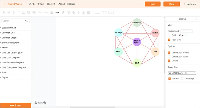Click the orange Share button
The height and width of the screenshot is (108, 200).
click(x=171, y=4)
